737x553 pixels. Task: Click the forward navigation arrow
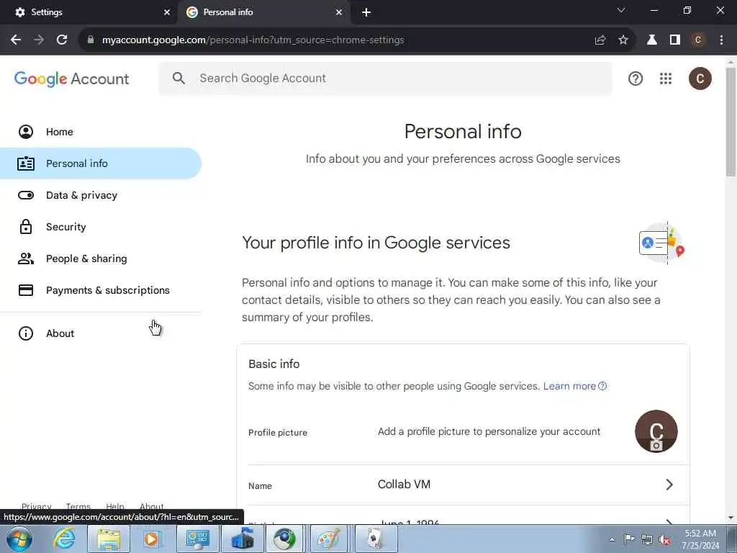click(39, 40)
